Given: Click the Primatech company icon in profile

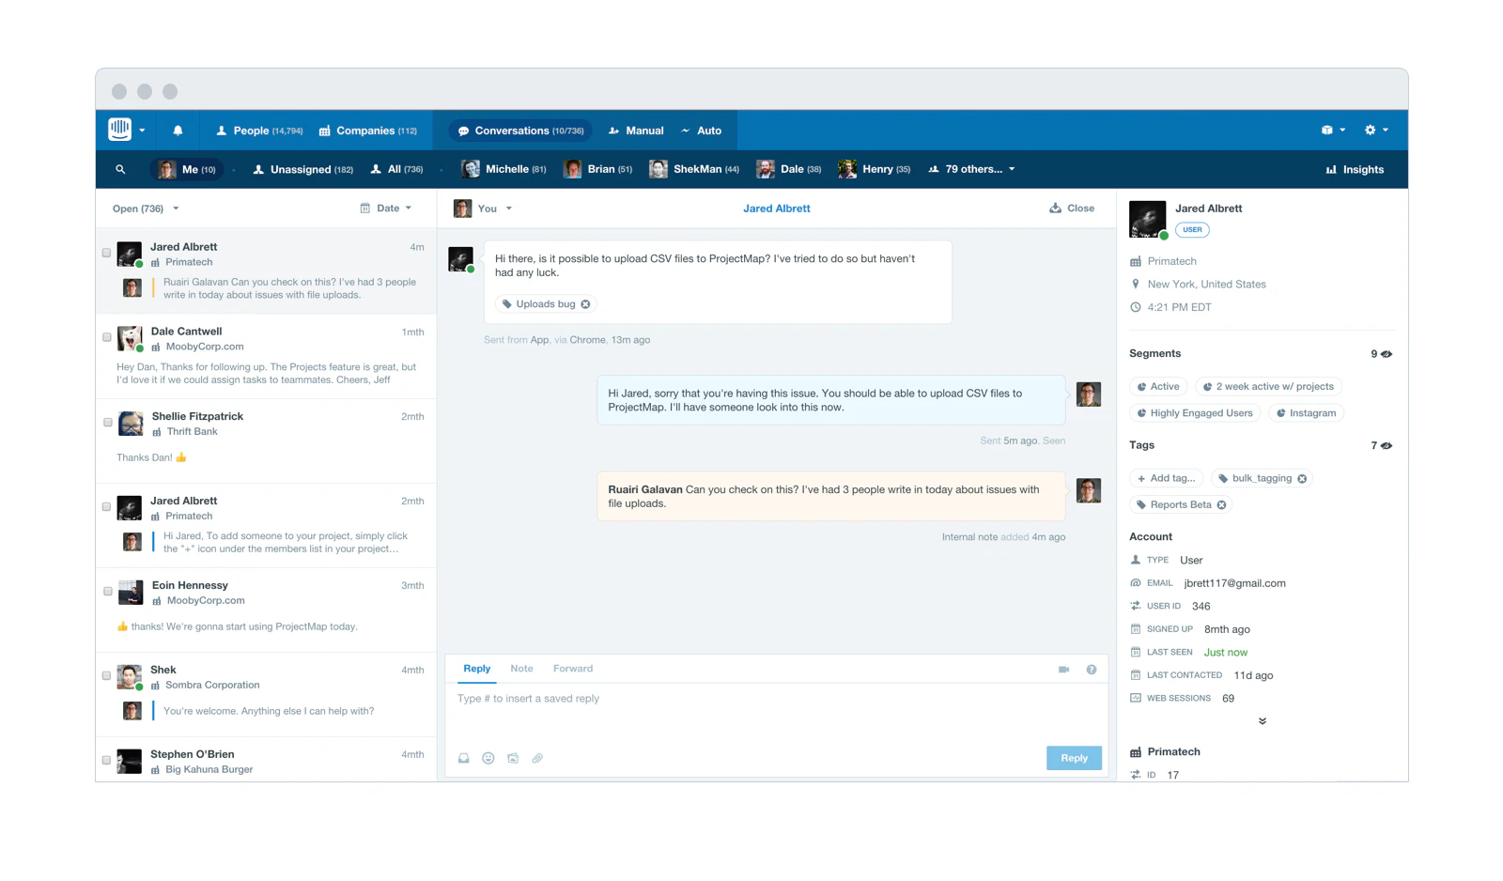Looking at the screenshot, I should pyautogui.click(x=1136, y=262).
